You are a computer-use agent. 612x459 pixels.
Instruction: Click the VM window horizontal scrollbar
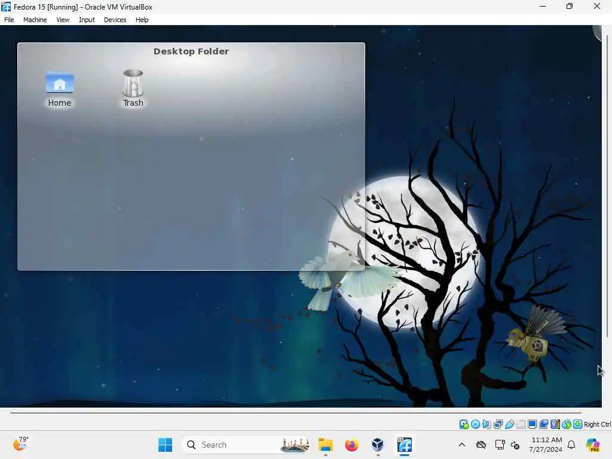coord(296,412)
